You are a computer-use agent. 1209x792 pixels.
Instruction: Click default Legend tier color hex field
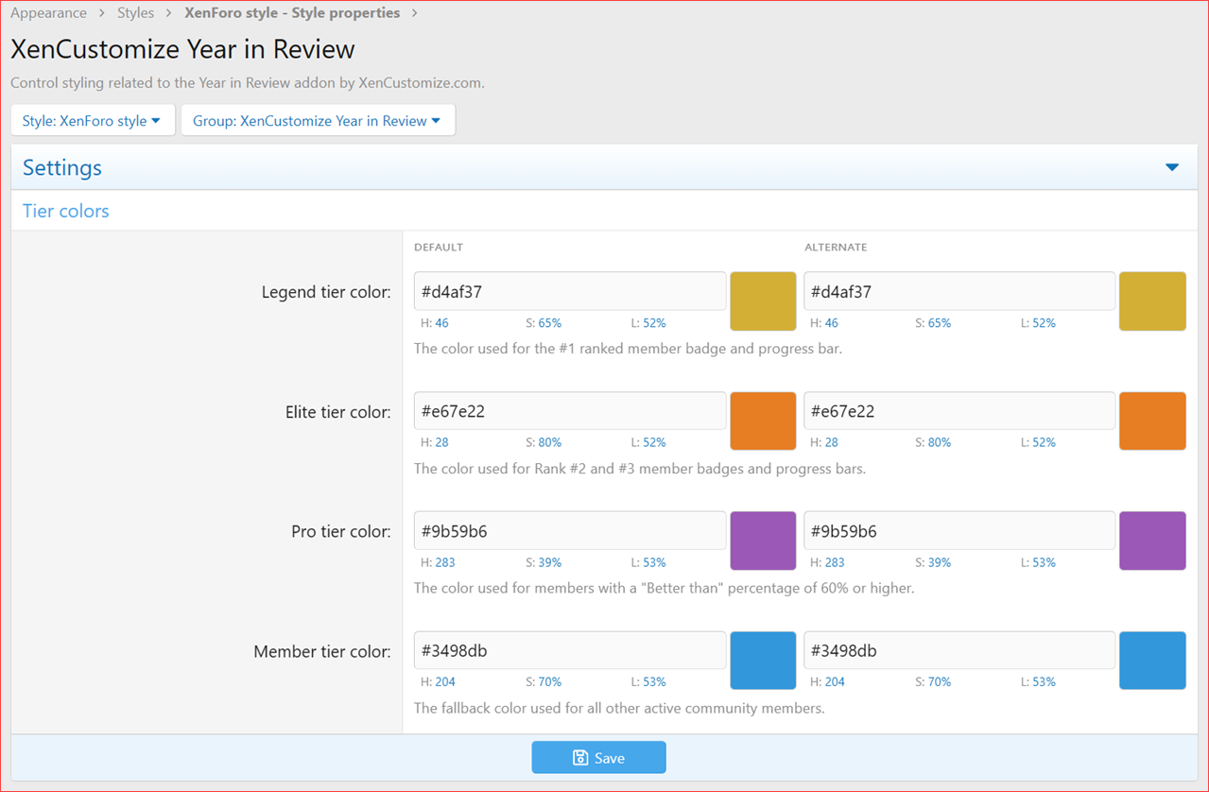click(x=570, y=291)
